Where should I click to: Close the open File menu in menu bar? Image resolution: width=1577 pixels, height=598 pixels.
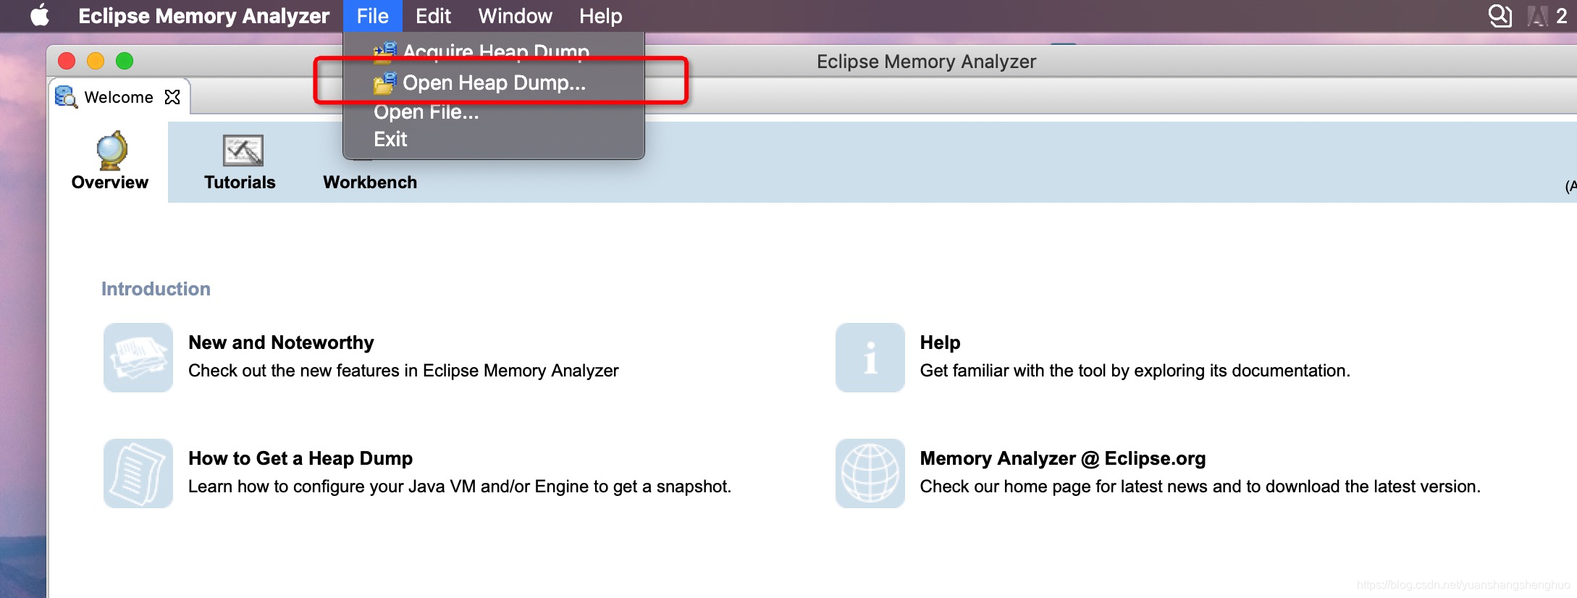(x=372, y=16)
